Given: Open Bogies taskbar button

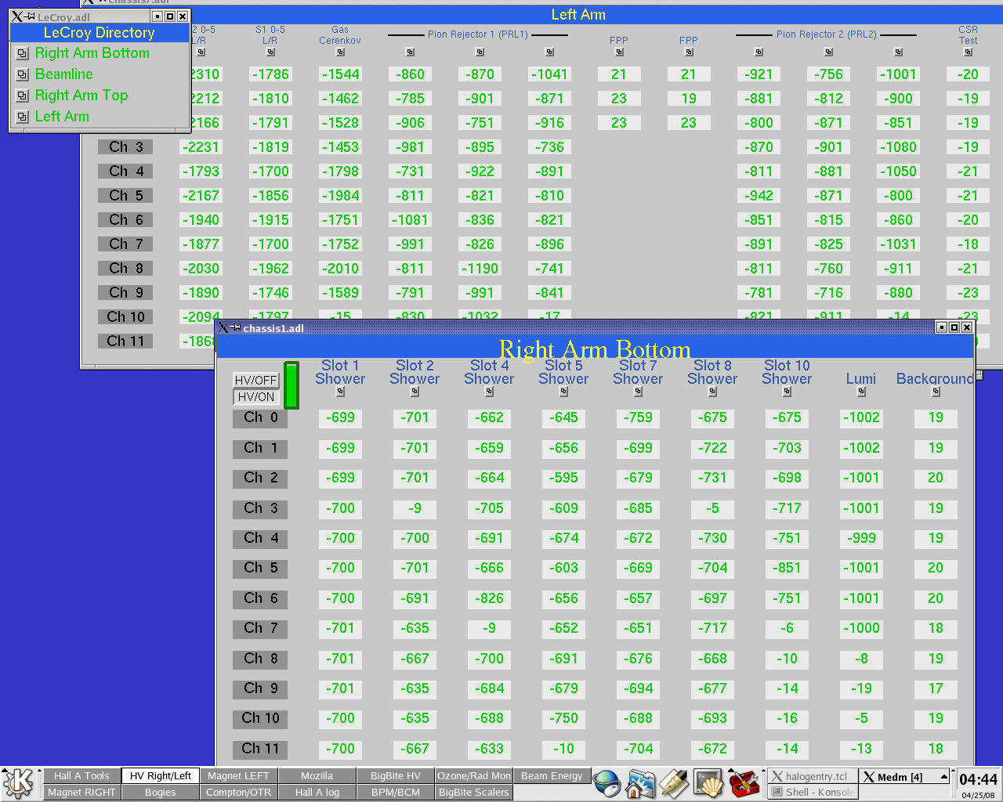Looking at the screenshot, I should tap(160, 793).
